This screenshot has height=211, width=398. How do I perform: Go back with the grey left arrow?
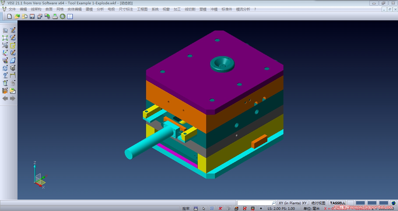coord(5,98)
